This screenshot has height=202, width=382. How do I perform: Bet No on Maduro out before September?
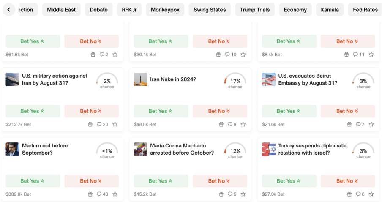pyautogui.click(x=91, y=181)
